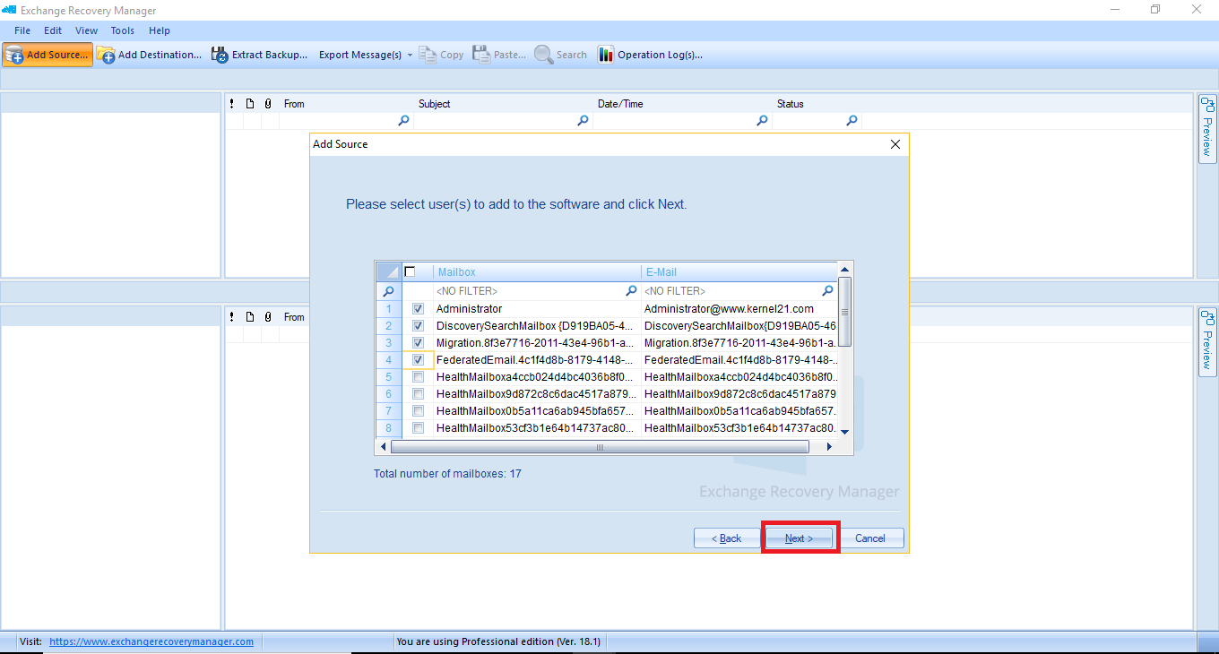Viewport: 1219px width, 654px height.
Task: Click the Date/Time column header
Action: (682, 104)
